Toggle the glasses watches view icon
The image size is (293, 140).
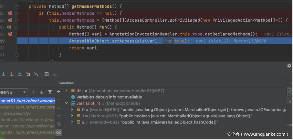pos(59,132)
